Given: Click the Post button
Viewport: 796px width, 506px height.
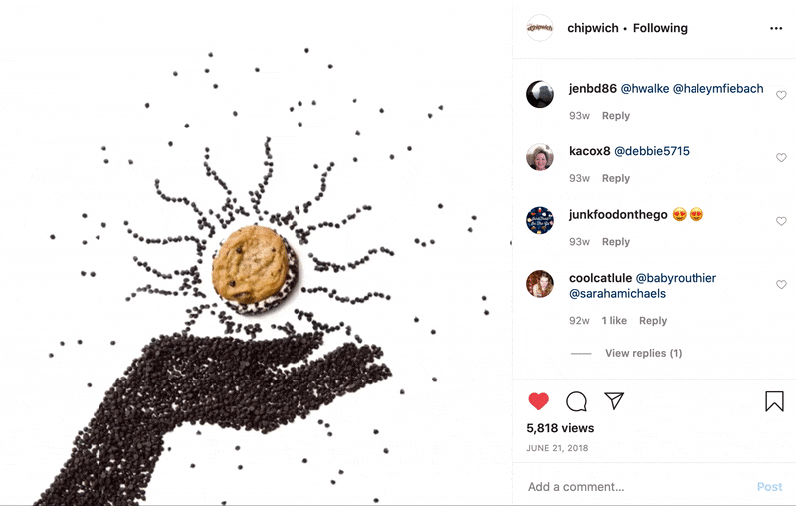Looking at the screenshot, I should click(x=769, y=487).
